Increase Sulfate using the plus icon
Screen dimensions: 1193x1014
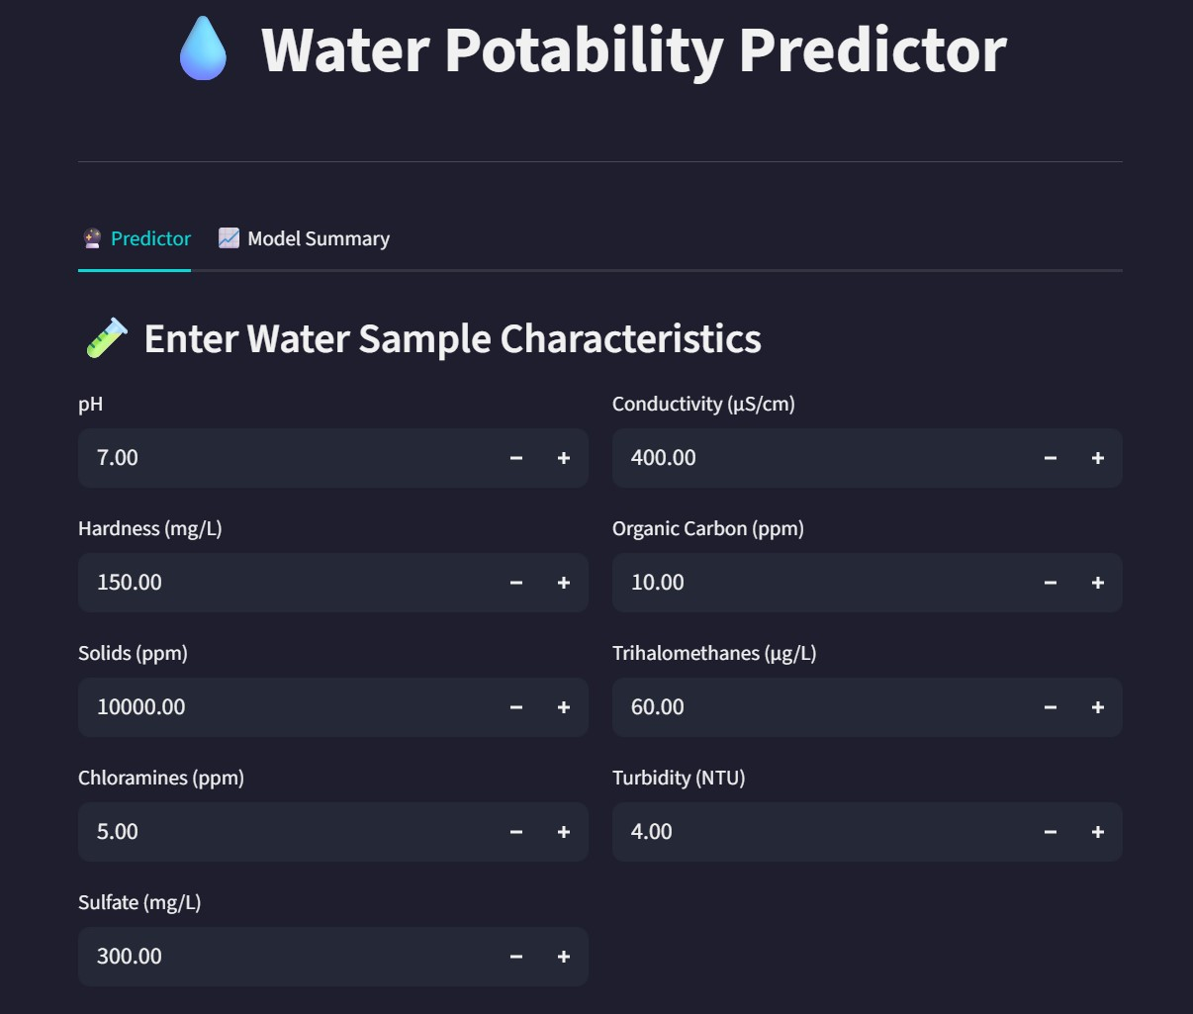564,957
